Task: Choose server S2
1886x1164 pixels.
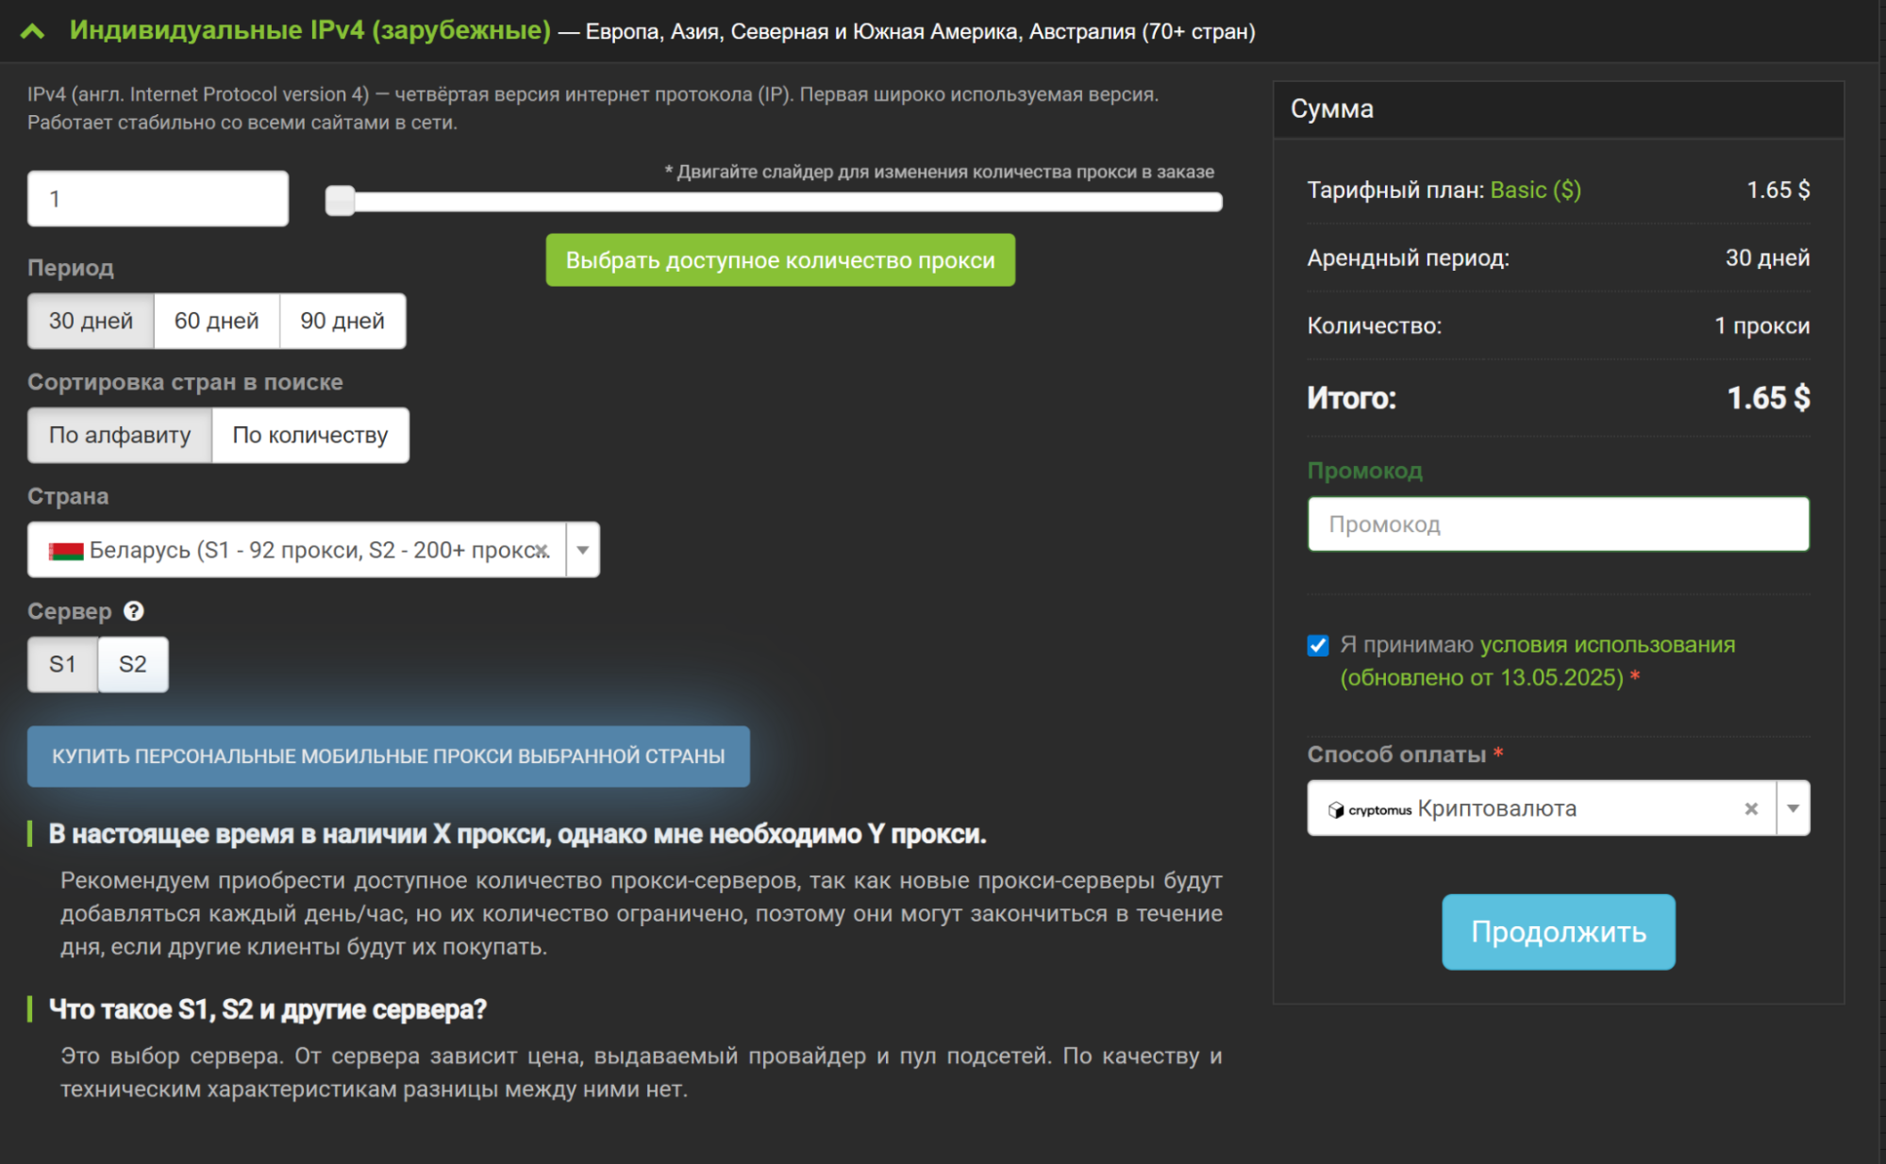Action: click(x=133, y=664)
